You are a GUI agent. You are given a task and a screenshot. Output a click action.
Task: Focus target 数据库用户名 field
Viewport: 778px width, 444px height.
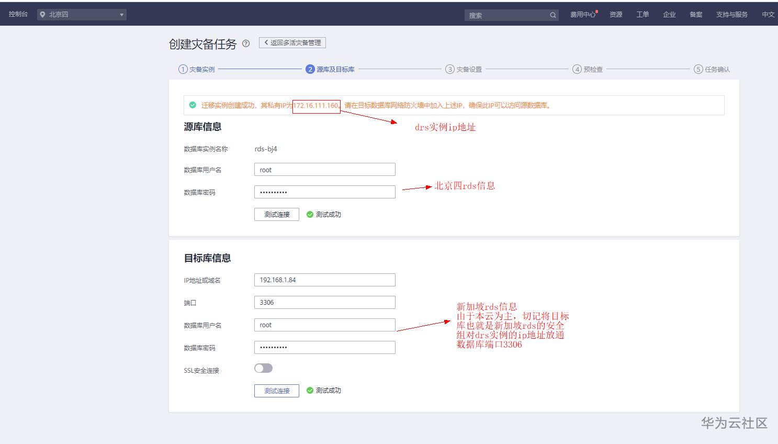pos(325,325)
